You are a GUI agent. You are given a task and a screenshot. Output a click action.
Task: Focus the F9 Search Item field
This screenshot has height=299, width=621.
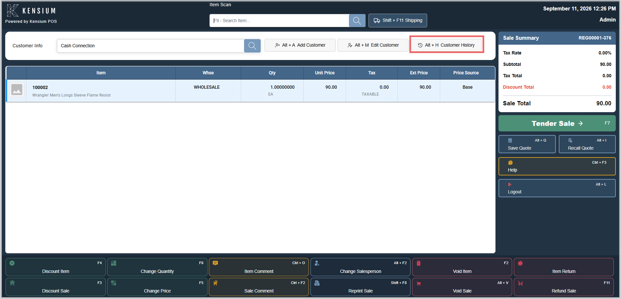pos(279,21)
